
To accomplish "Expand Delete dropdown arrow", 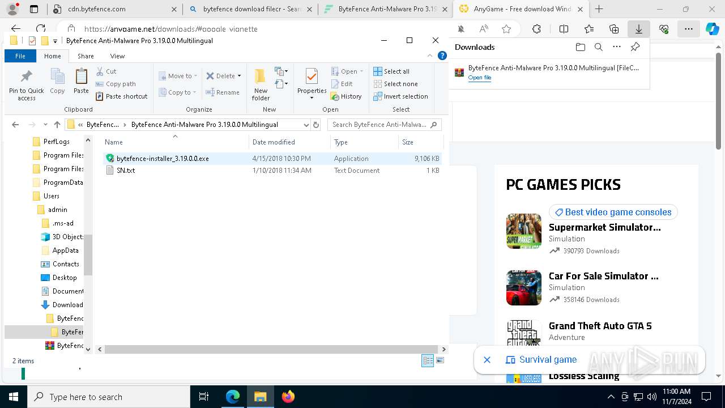I will point(239,76).
